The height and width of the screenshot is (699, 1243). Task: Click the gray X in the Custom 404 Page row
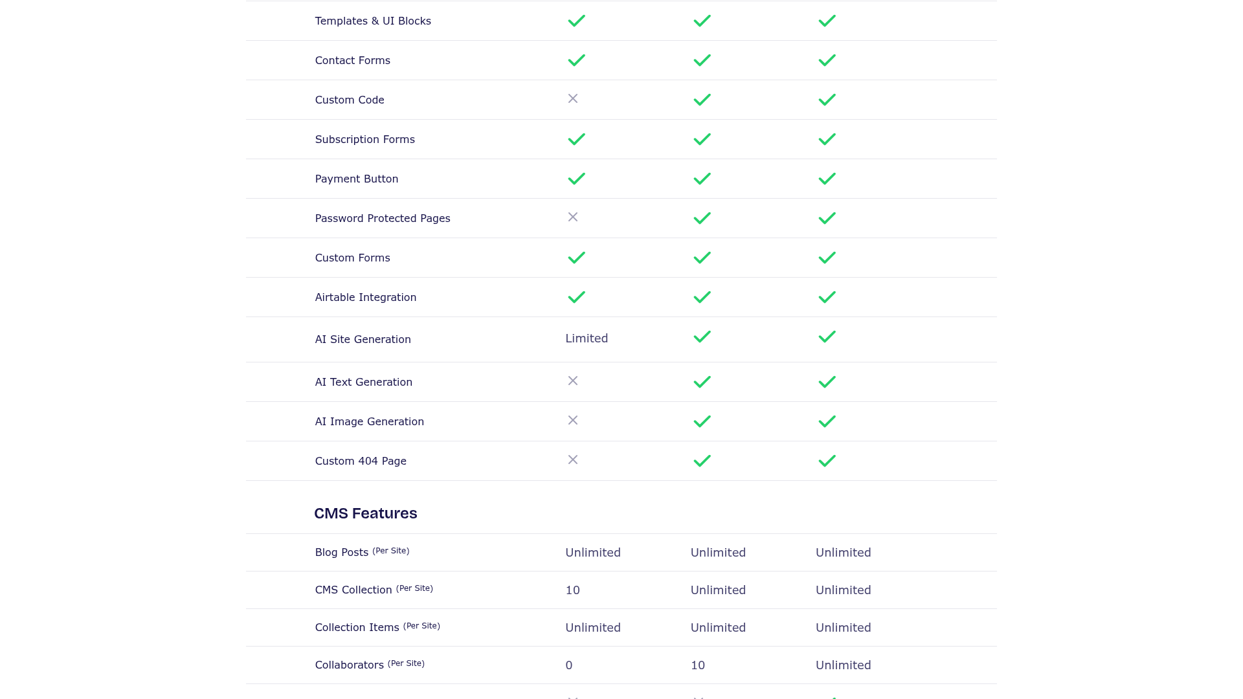coord(572,460)
